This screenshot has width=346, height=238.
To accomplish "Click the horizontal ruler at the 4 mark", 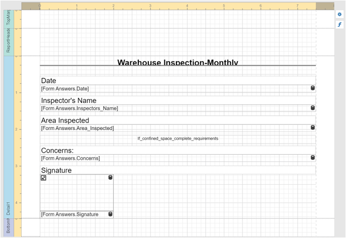I will (187, 6).
